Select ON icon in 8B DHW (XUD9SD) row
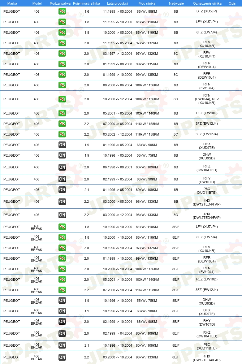The width and height of the screenshot is (242, 364). (x=62, y=155)
